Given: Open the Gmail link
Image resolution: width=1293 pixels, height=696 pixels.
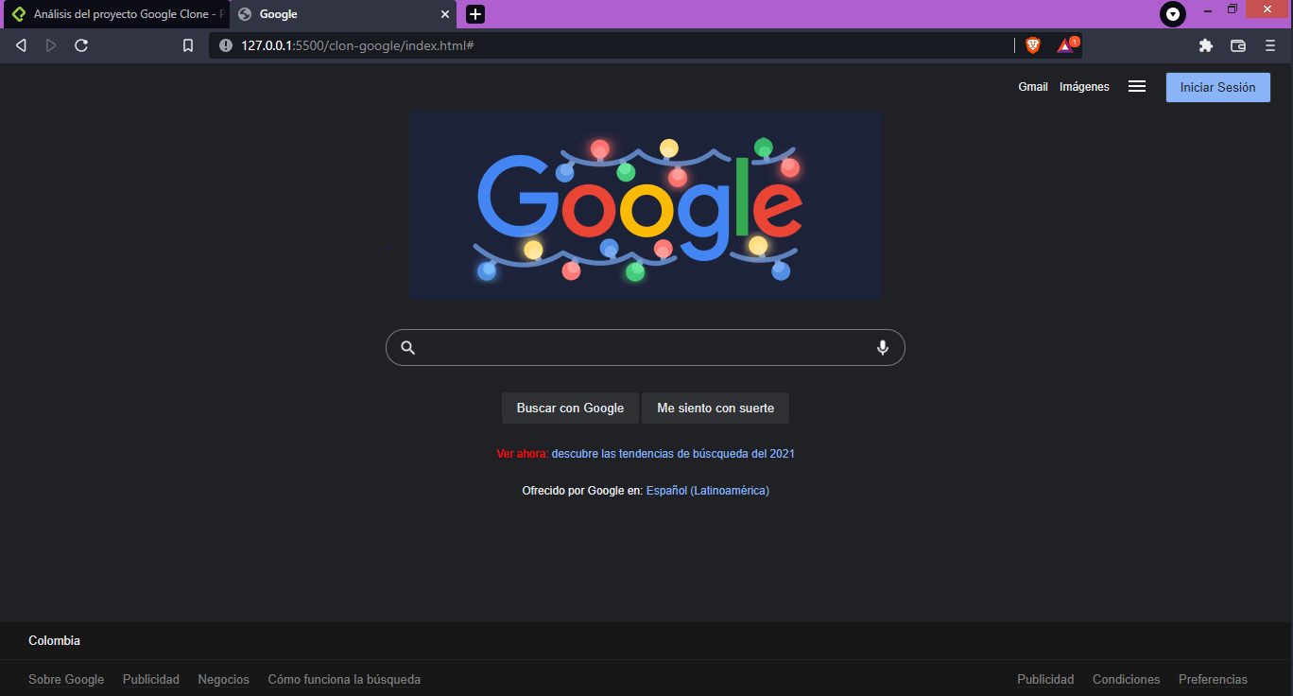Looking at the screenshot, I should pyautogui.click(x=1033, y=86).
